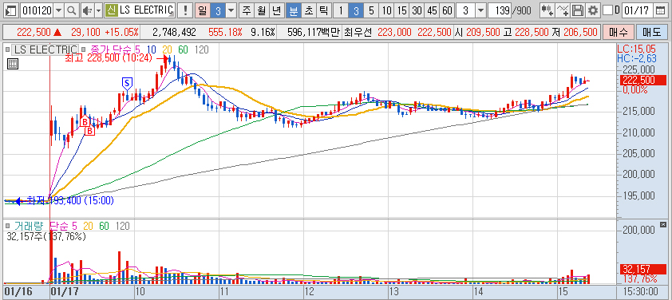Click the stock code field showing 010120
This screenshot has width=672, height=300.
[38, 10]
